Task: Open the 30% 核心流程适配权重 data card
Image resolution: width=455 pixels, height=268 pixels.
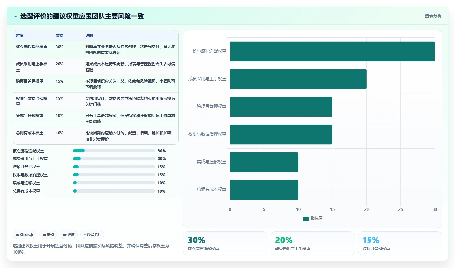Action: (225, 243)
